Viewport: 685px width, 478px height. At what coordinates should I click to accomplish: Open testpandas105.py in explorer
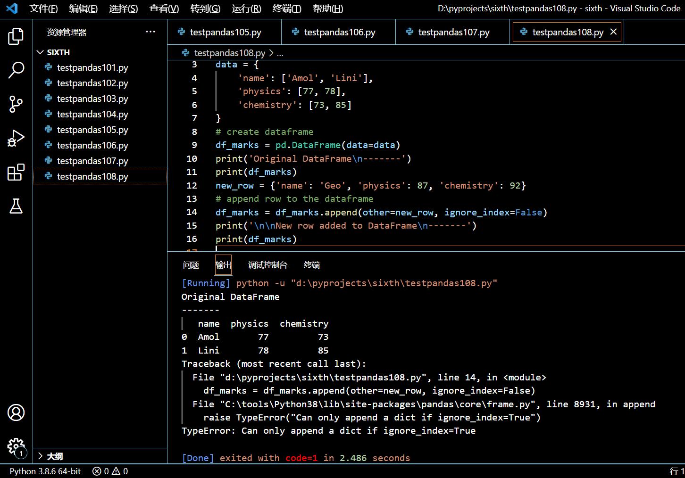(x=100, y=130)
